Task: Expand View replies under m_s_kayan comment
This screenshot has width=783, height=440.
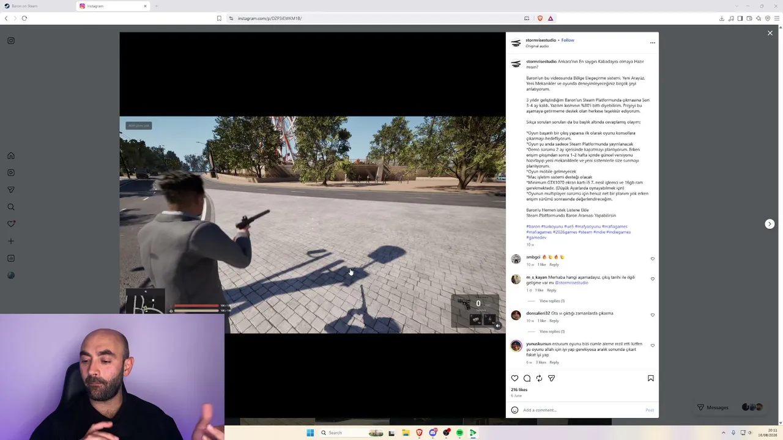Action: (x=552, y=301)
